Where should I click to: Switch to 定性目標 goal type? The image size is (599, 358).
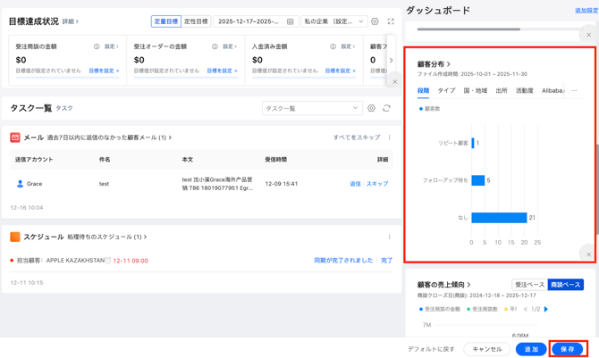point(196,21)
